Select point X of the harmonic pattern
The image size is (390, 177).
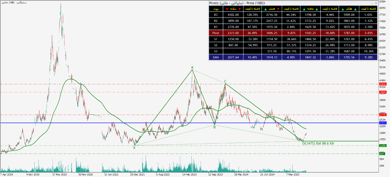tap(134, 147)
